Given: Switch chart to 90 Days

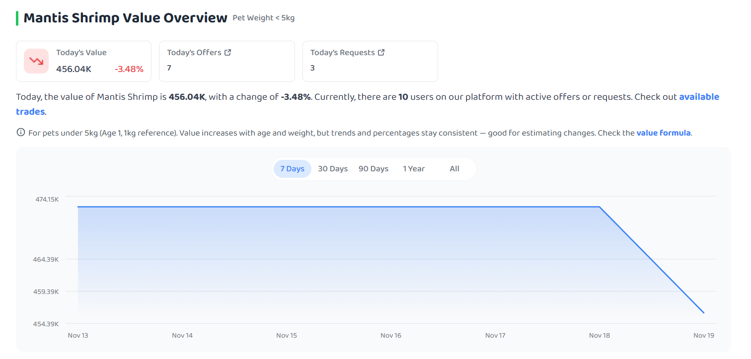Looking at the screenshot, I should point(374,169).
